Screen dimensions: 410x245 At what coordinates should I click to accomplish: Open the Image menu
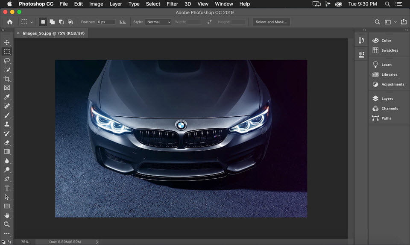96,4
